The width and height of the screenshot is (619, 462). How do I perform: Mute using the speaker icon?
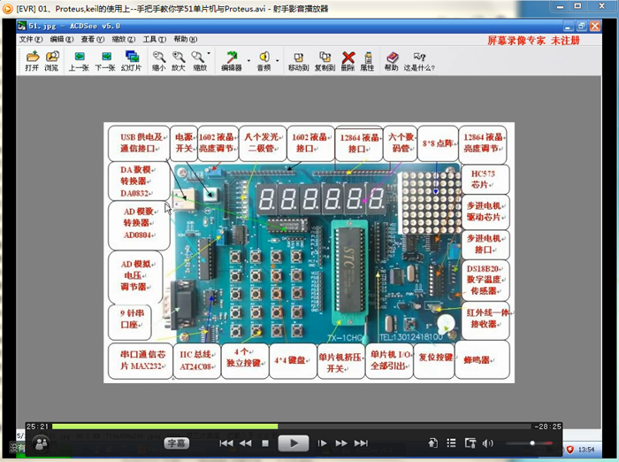tap(487, 443)
